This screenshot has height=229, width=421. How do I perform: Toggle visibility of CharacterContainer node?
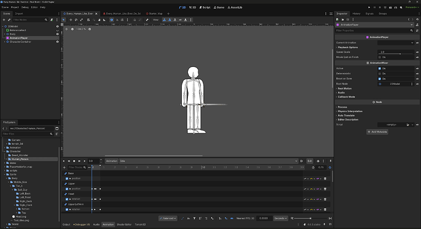tap(57, 42)
